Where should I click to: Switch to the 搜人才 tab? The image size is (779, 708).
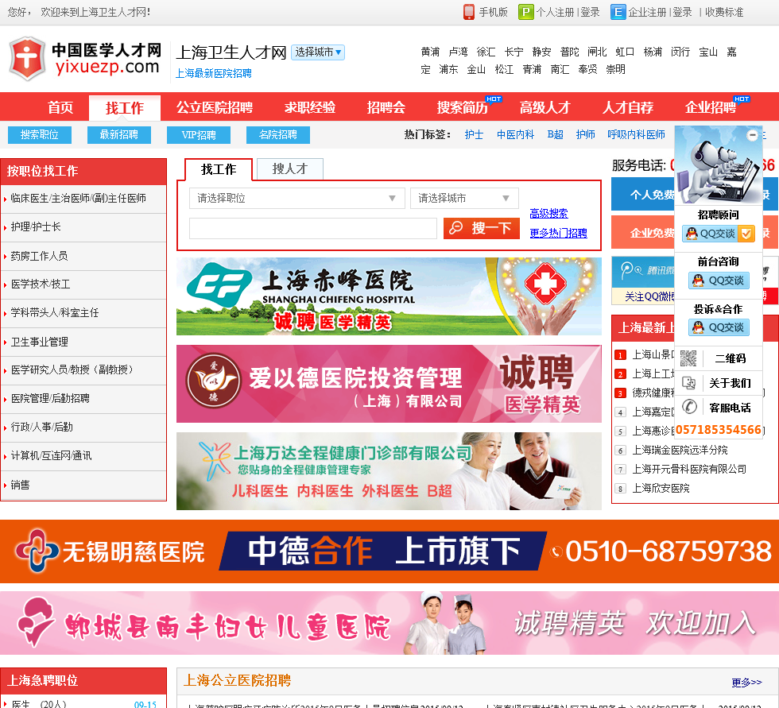290,168
